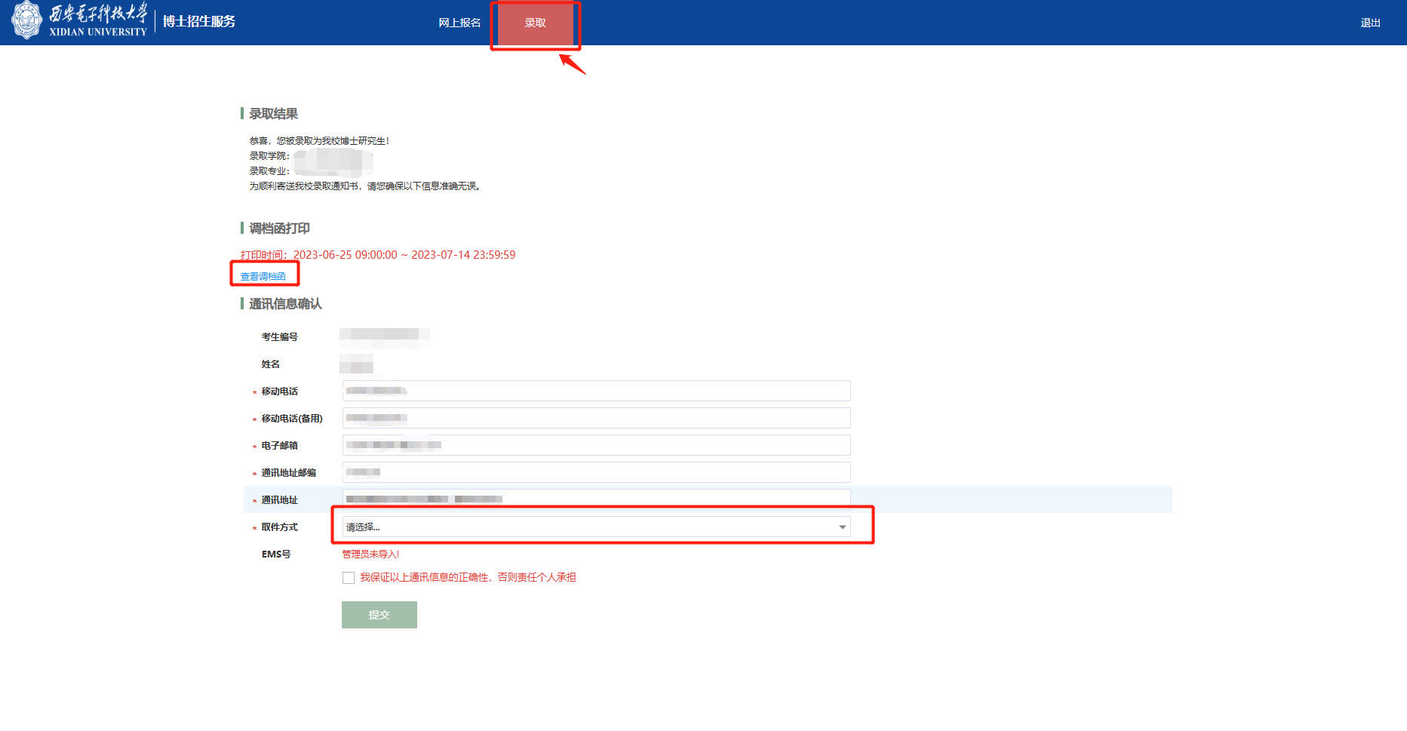Screen dimensions: 1407x731
Task: Expand the 取件方式 dropdown
Action: pos(596,527)
